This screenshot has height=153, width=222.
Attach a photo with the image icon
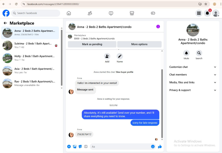click(75, 147)
